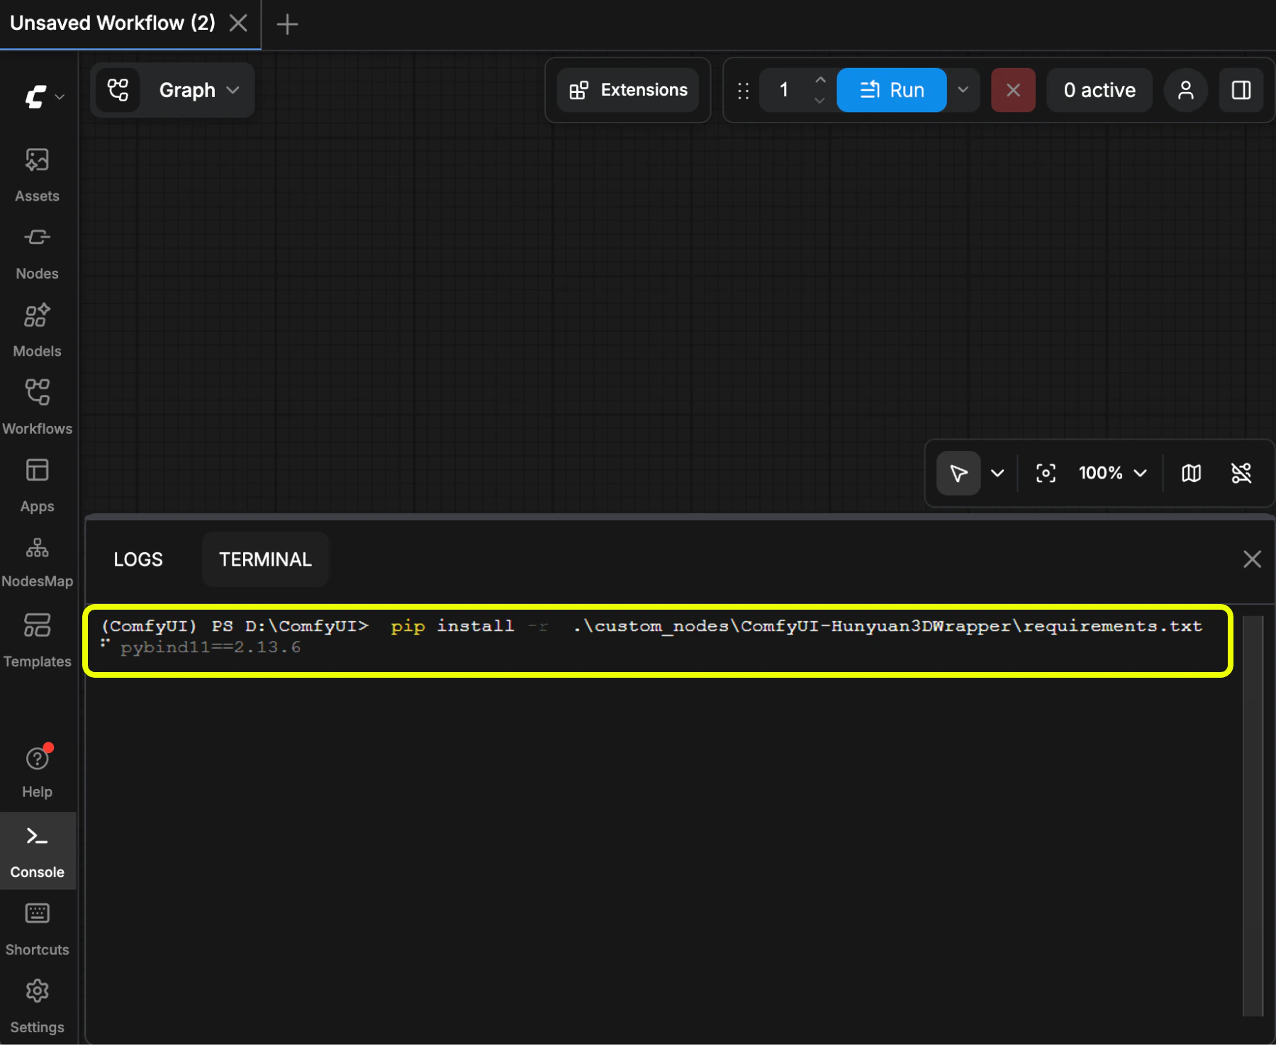
Task: Open the Models panel
Action: pyautogui.click(x=37, y=328)
